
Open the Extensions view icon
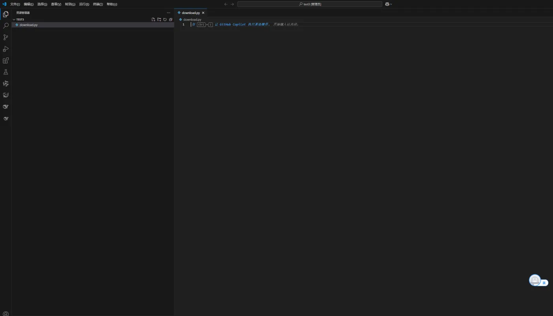6,60
